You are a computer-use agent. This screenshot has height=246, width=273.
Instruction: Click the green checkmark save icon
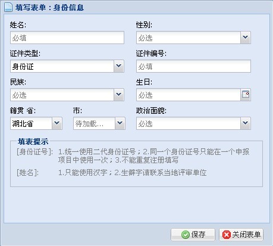(x=186, y=235)
